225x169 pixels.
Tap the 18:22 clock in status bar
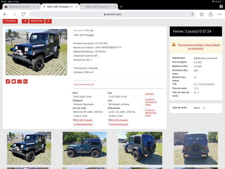pos(4,1)
